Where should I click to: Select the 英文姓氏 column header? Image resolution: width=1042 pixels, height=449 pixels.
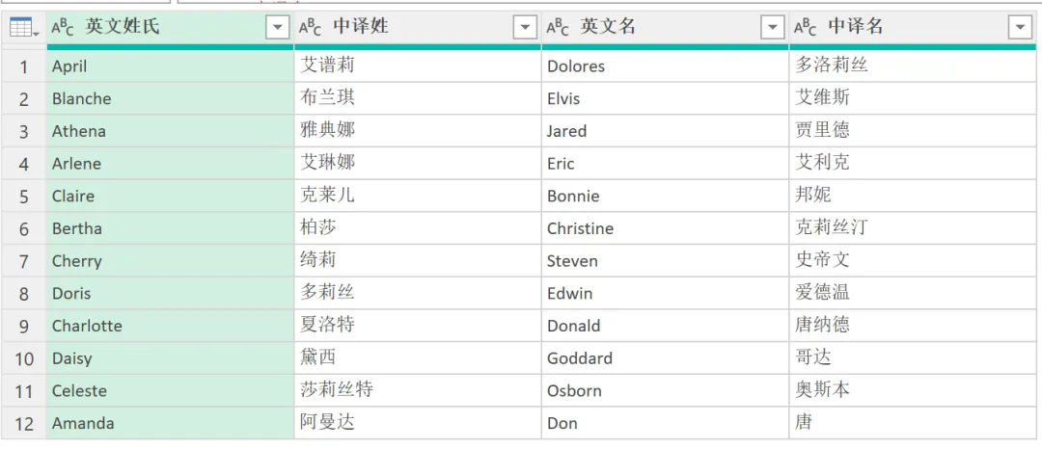click(x=170, y=27)
